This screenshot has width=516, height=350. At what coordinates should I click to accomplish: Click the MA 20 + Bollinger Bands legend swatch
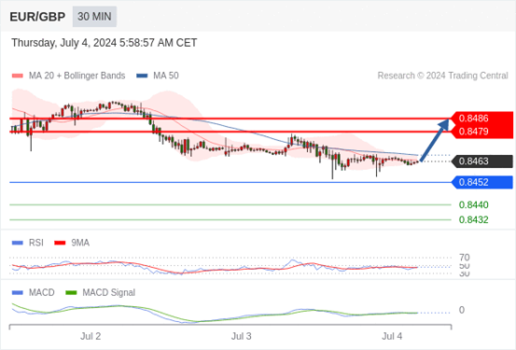coord(18,76)
